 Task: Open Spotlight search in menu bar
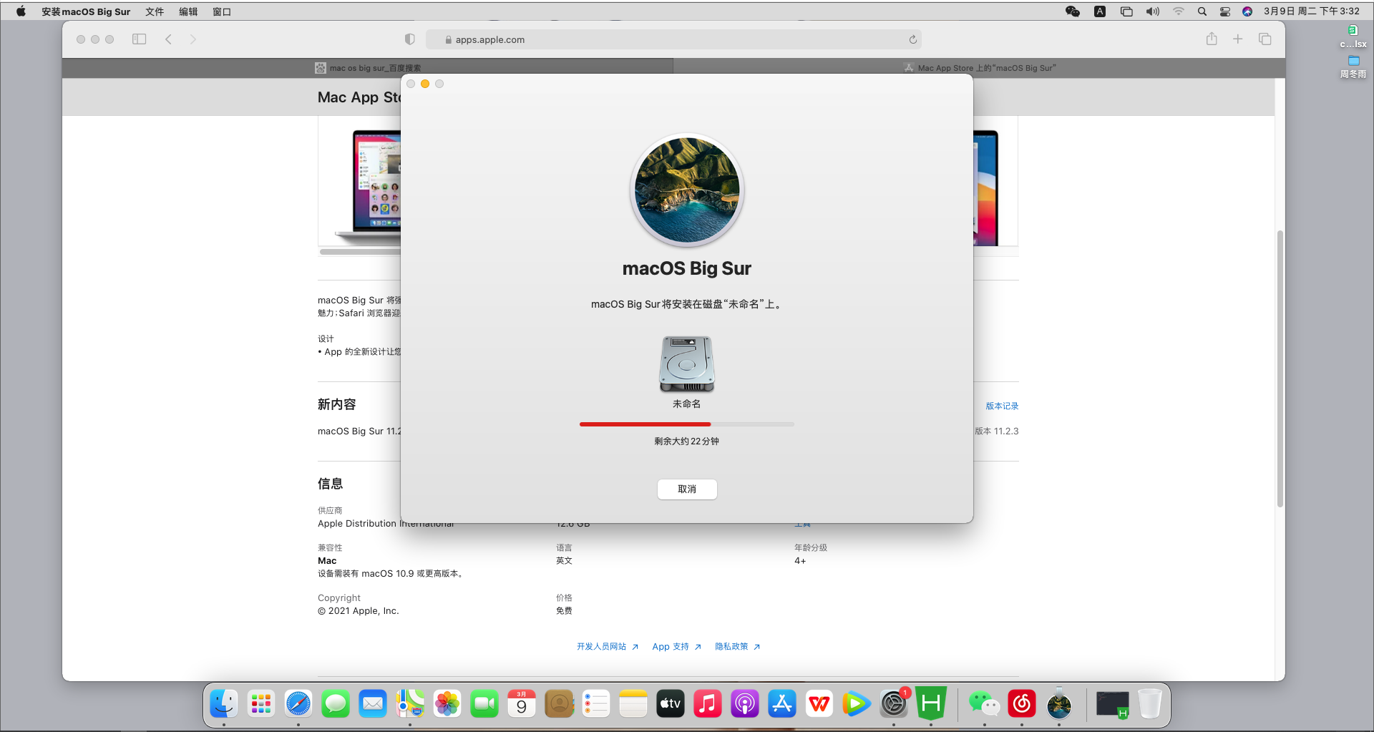(1202, 11)
